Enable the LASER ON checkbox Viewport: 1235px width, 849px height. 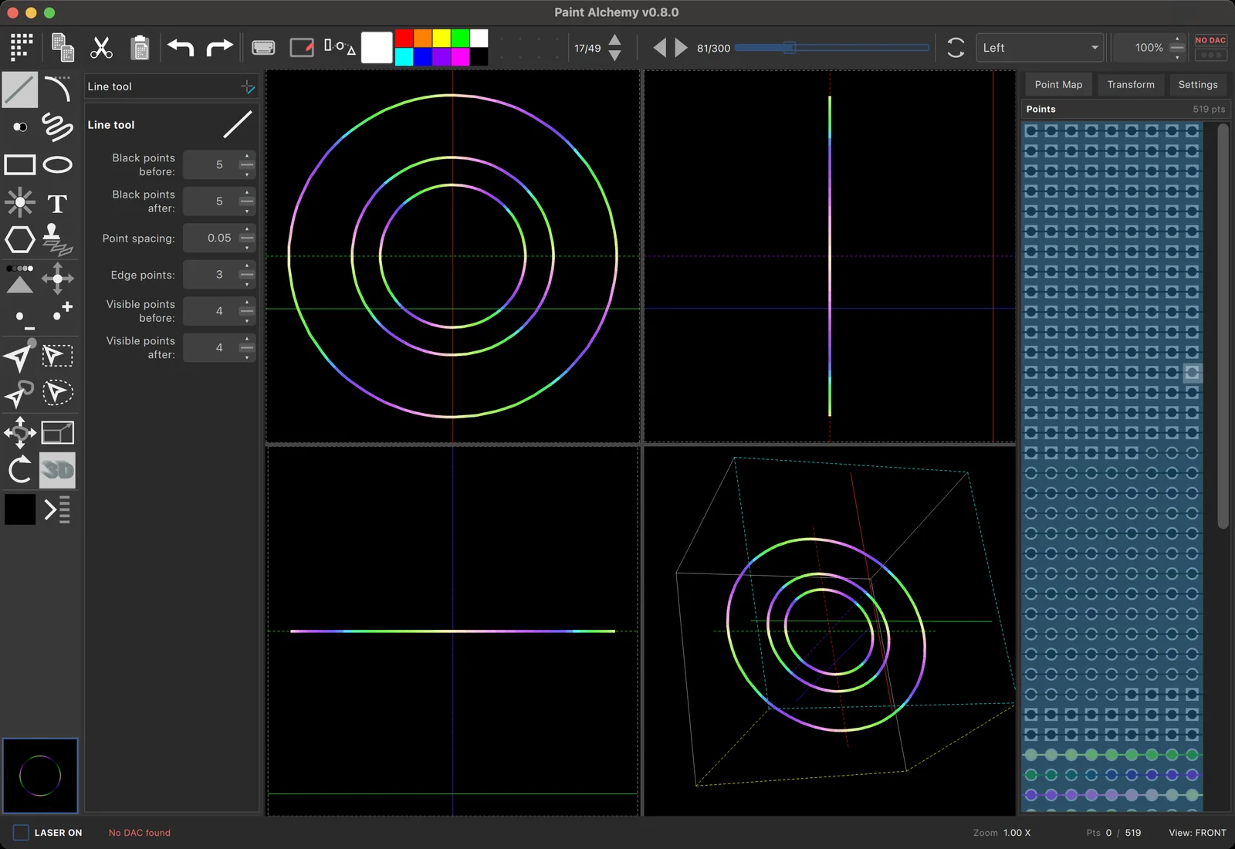click(x=21, y=833)
